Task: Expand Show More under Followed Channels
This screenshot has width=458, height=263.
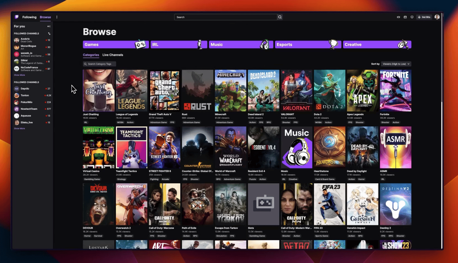Action: (19, 75)
